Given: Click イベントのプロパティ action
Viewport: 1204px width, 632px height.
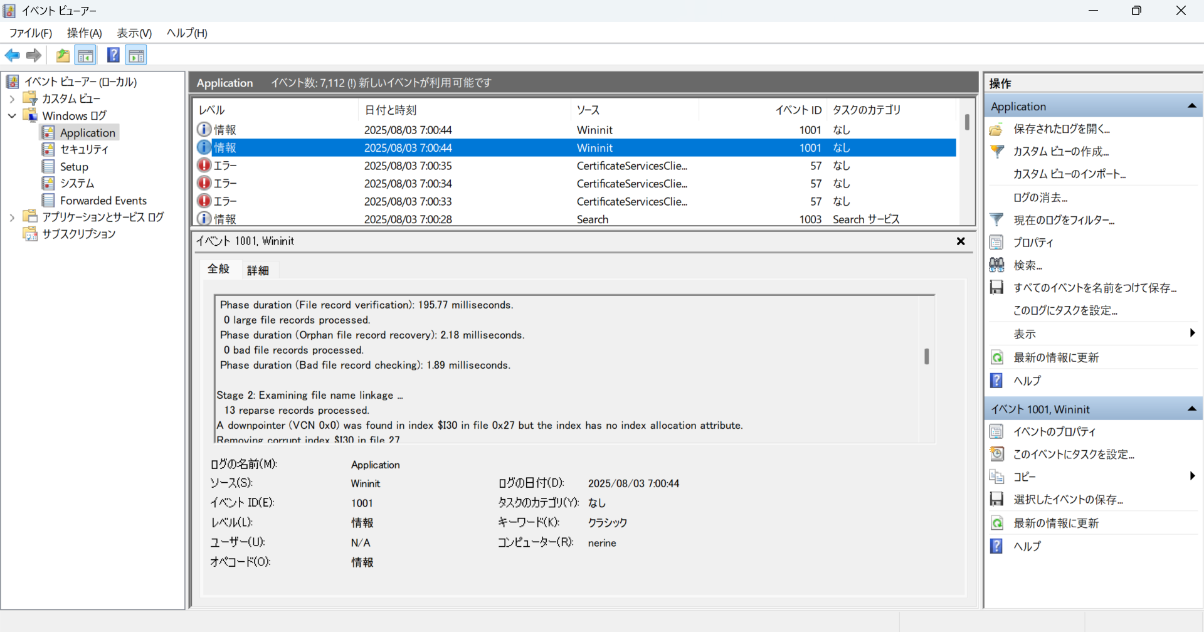Looking at the screenshot, I should coord(1054,432).
